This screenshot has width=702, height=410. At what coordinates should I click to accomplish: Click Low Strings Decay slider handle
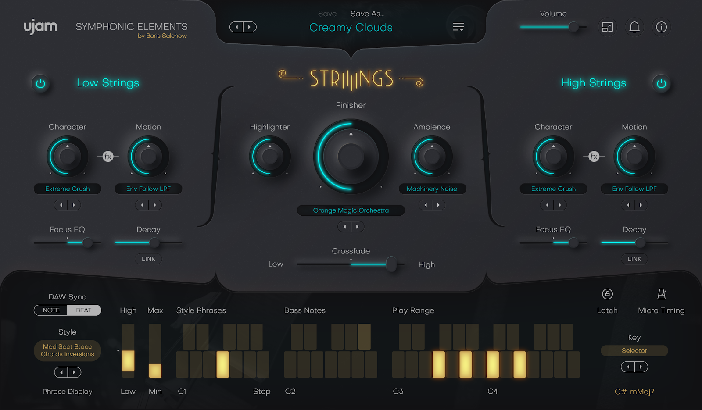[154, 242]
